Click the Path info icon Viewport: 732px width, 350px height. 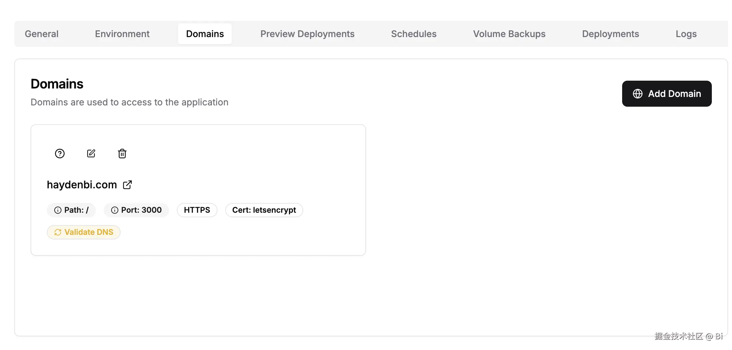tap(58, 210)
